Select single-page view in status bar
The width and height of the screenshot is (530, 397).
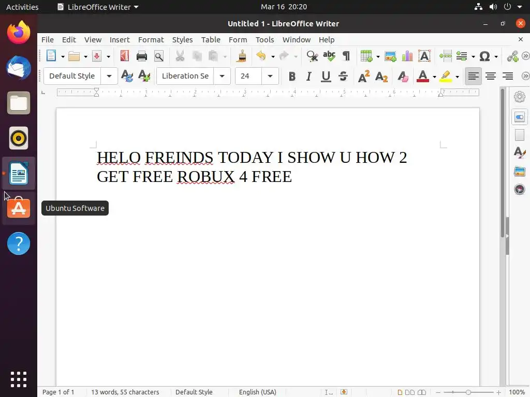(x=400, y=392)
